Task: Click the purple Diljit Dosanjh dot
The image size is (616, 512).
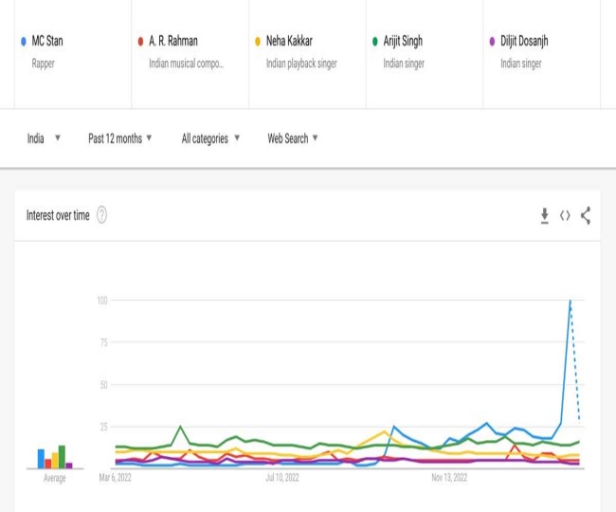Action: (492, 42)
